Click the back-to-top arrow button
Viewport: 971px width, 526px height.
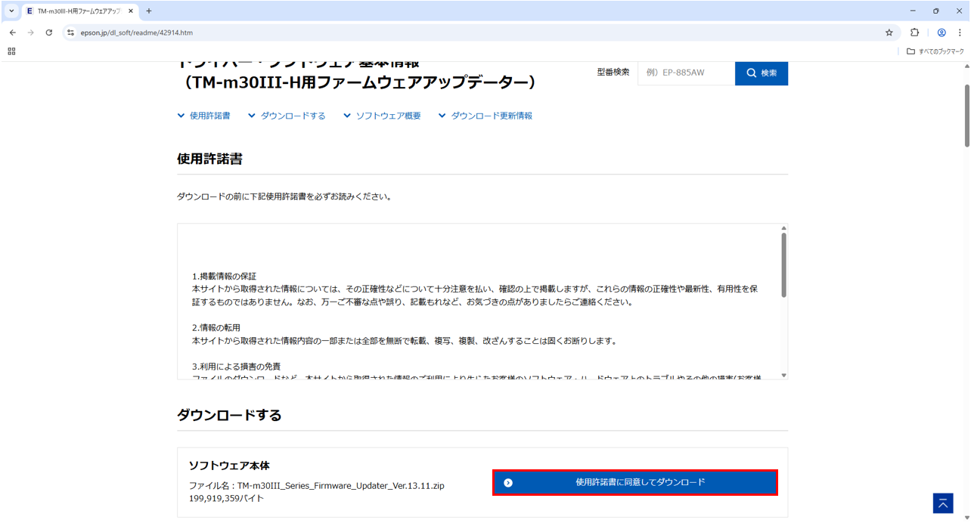[942, 503]
